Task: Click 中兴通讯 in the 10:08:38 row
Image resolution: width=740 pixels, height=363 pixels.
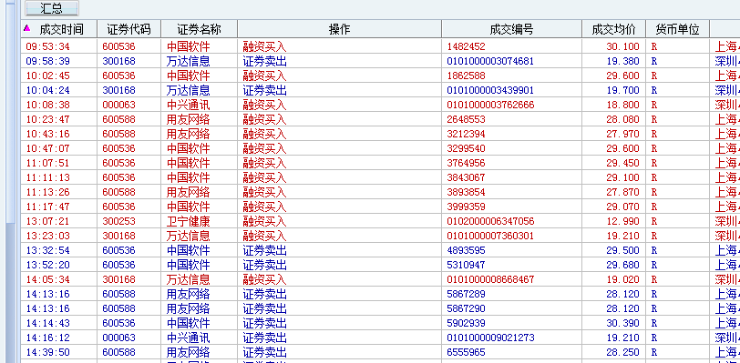Action: click(189, 105)
